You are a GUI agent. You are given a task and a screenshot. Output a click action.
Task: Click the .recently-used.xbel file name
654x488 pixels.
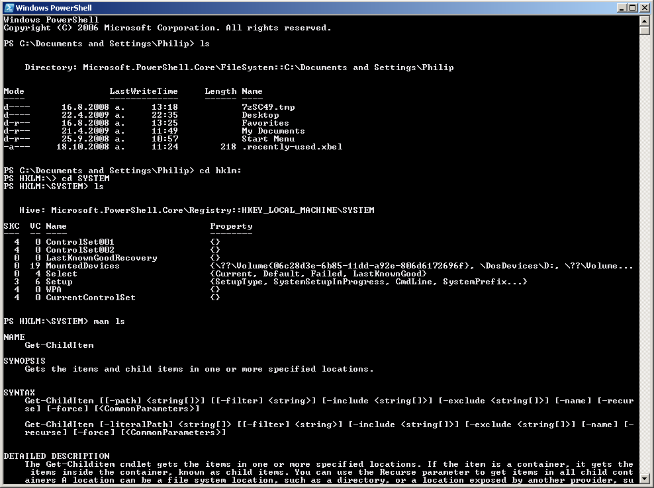(x=292, y=147)
